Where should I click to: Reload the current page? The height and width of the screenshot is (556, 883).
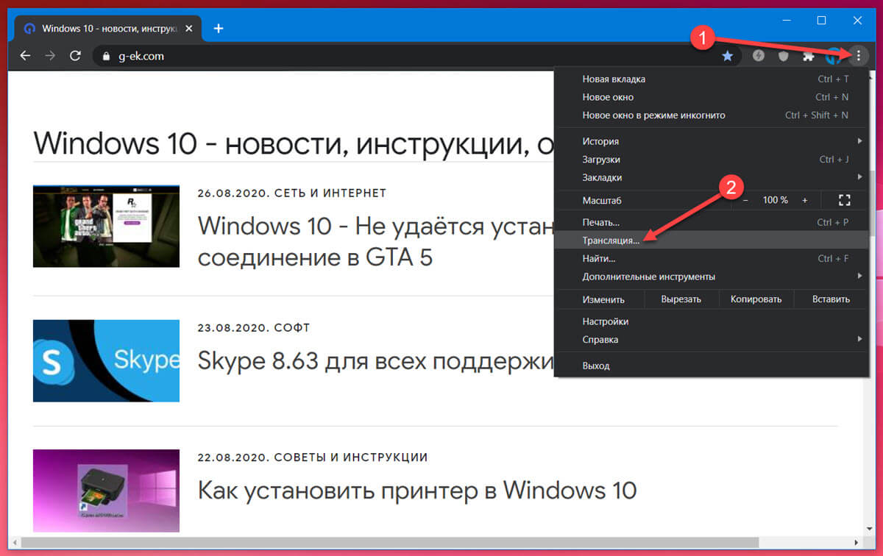[74, 56]
